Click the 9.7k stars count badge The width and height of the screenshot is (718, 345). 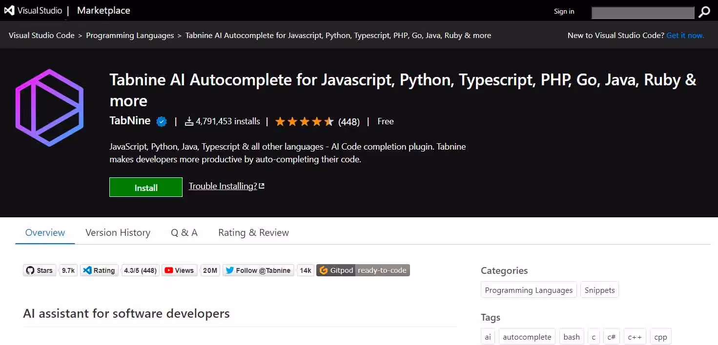(68, 270)
